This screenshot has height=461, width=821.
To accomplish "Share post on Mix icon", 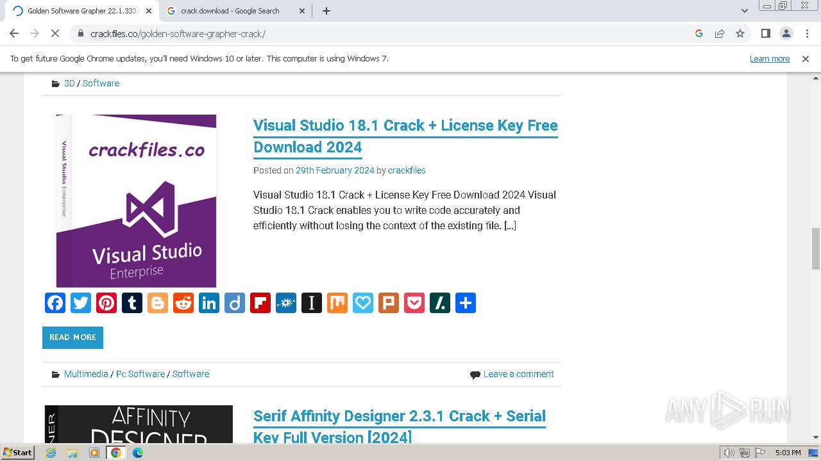I will point(337,303).
